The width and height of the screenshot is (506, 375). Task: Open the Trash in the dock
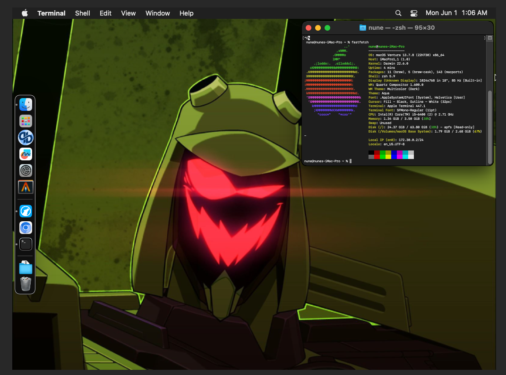tap(26, 284)
